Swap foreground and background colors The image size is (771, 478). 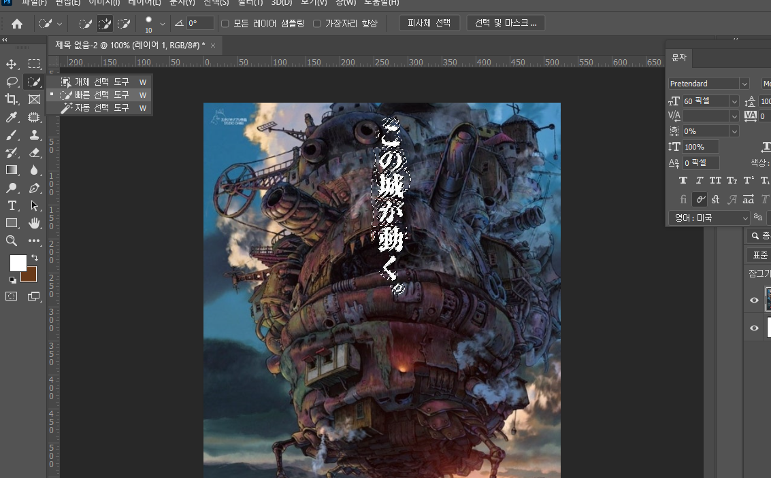pyautogui.click(x=35, y=258)
